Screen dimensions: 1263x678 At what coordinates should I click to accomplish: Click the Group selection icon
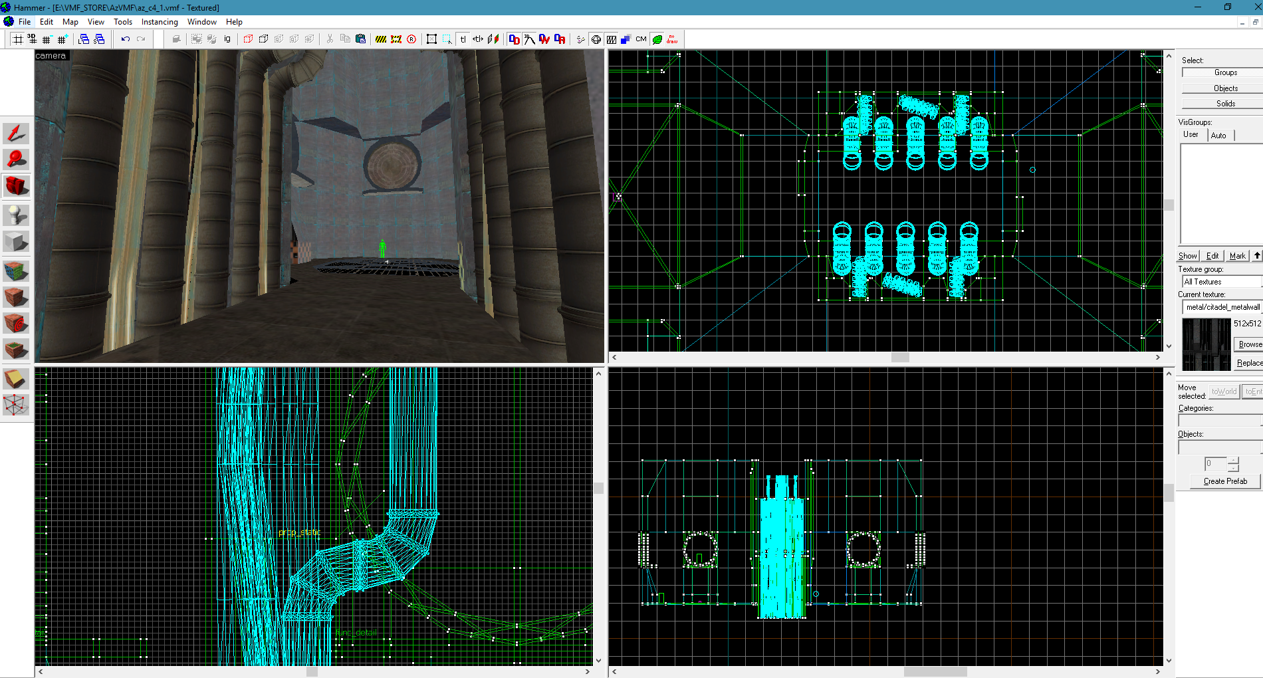(197, 39)
